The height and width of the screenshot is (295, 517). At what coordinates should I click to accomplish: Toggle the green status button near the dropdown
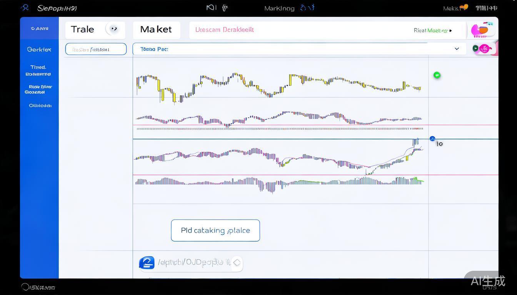coord(476,49)
